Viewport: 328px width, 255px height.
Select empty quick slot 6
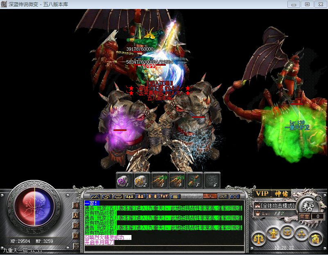[x=212, y=180]
